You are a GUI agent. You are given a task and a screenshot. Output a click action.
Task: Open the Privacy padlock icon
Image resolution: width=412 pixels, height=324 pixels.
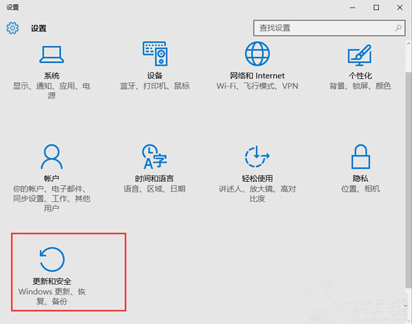(360, 157)
